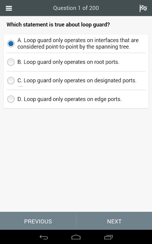
Task: Select radio button for answer B
Action: coord(11,62)
